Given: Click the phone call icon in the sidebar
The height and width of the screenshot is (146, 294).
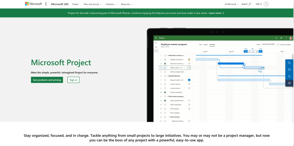Looking at the screenshot, I should pyautogui.click(x=289, y=76).
